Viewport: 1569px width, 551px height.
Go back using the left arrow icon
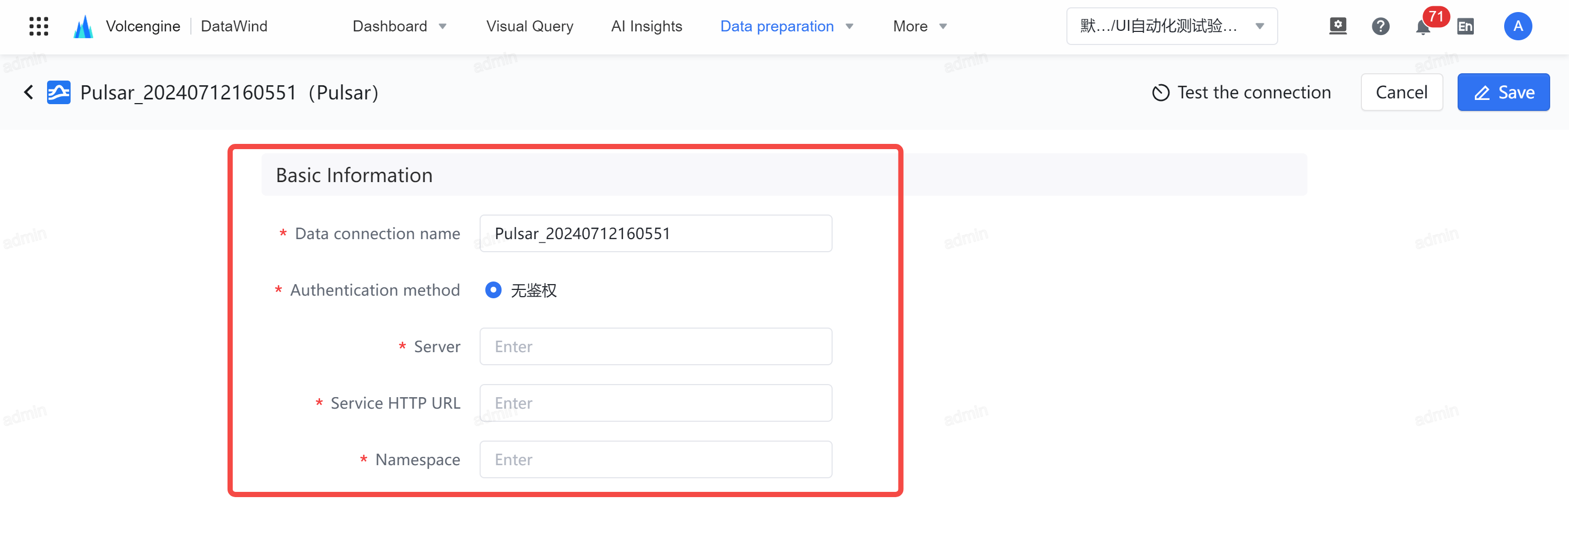point(29,92)
